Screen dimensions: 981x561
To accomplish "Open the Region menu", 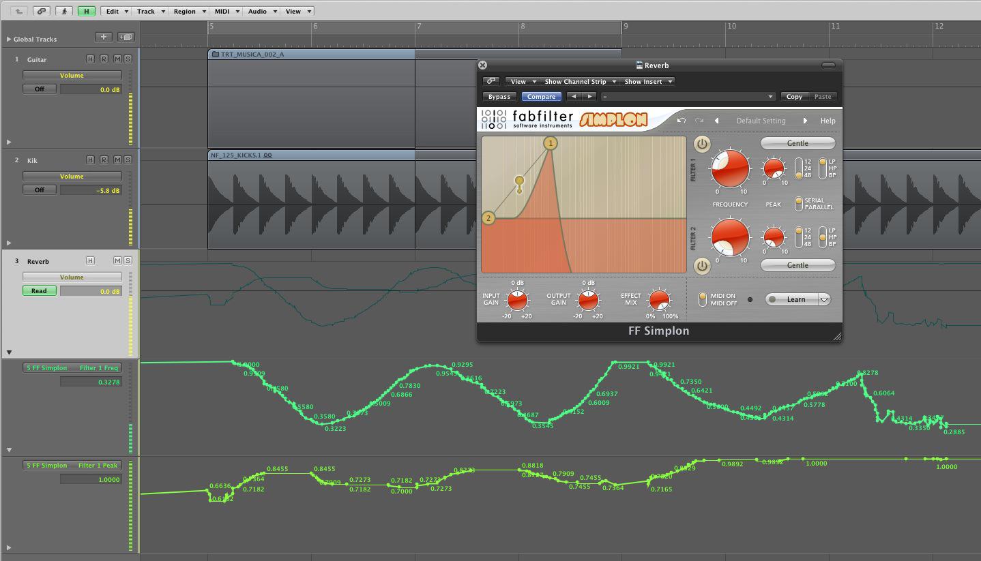I will (x=188, y=11).
